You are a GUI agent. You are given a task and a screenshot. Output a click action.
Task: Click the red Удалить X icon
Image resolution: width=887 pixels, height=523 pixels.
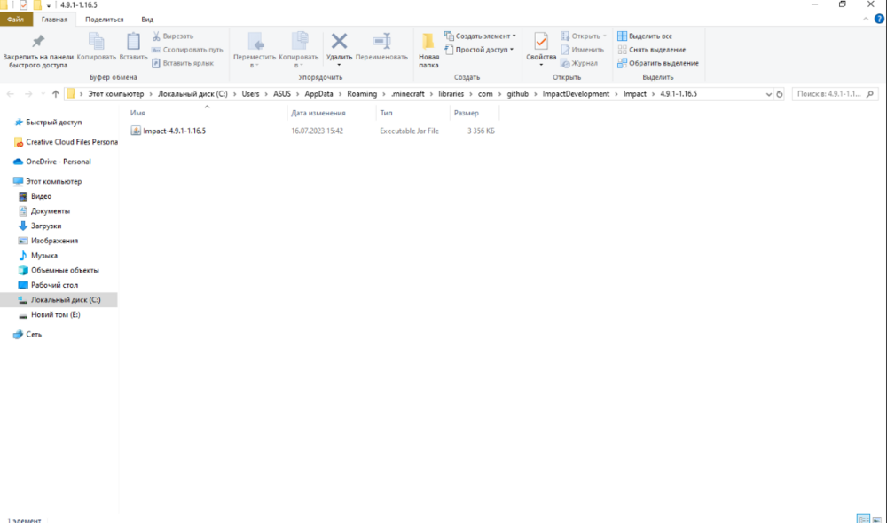[x=340, y=41]
